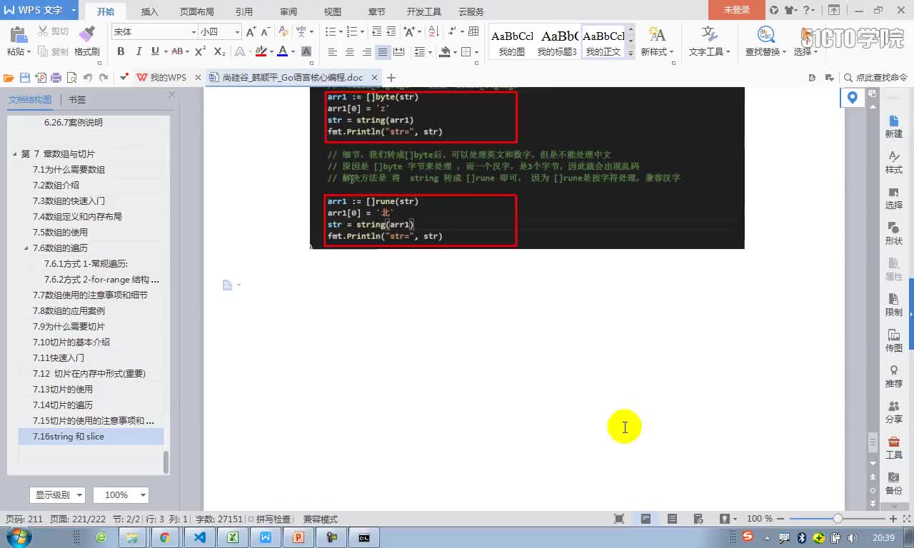Collapse 第7章数组与切片 tree node
The width and height of the screenshot is (914, 548).
tap(15, 154)
